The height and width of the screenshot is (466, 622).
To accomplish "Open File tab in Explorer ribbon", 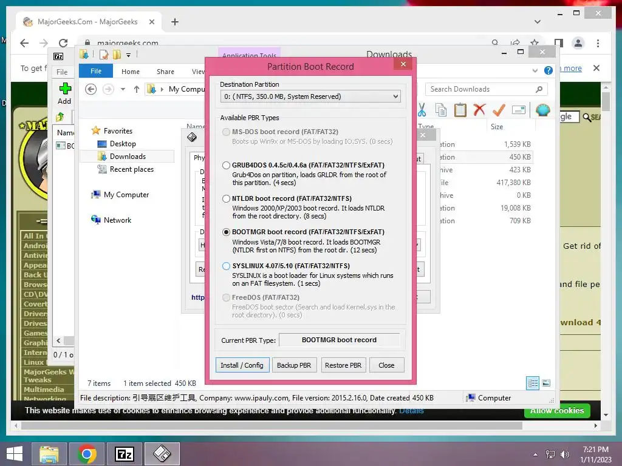I will click(96, 71).
